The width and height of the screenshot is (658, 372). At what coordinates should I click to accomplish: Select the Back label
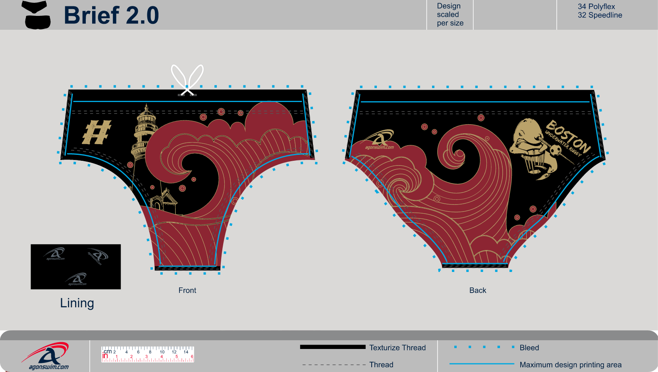click(x=477, y=290)
